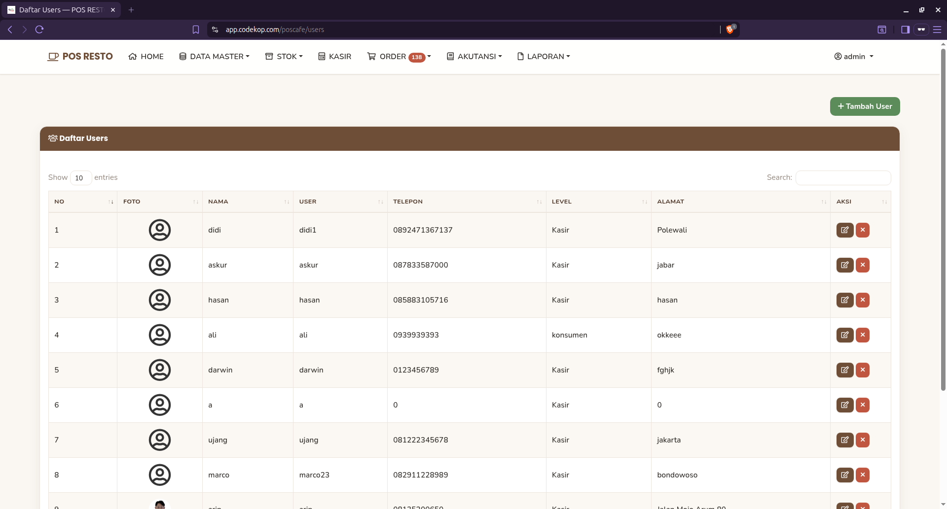
Task: Select the Daftar Users browser tab
Action: (x=61, y=10)
